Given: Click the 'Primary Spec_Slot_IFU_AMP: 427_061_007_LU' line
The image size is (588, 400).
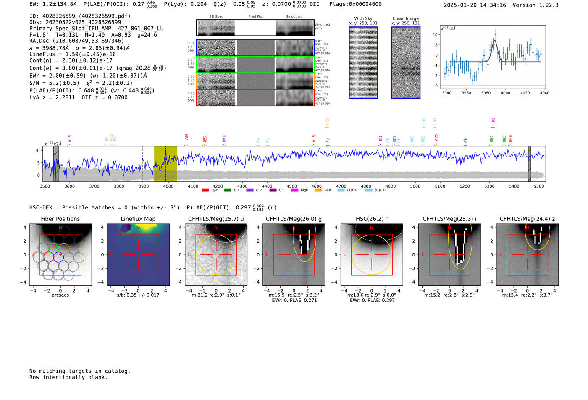Looking at the screenshot, I should tap(97, 29).
